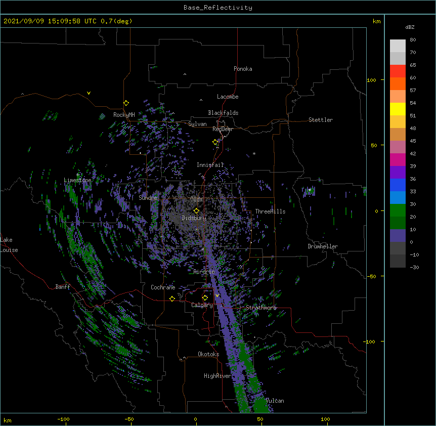
Task: Select the asterisk marker above Limestone label
Action: pyautogui.click(x=78, y=175)
